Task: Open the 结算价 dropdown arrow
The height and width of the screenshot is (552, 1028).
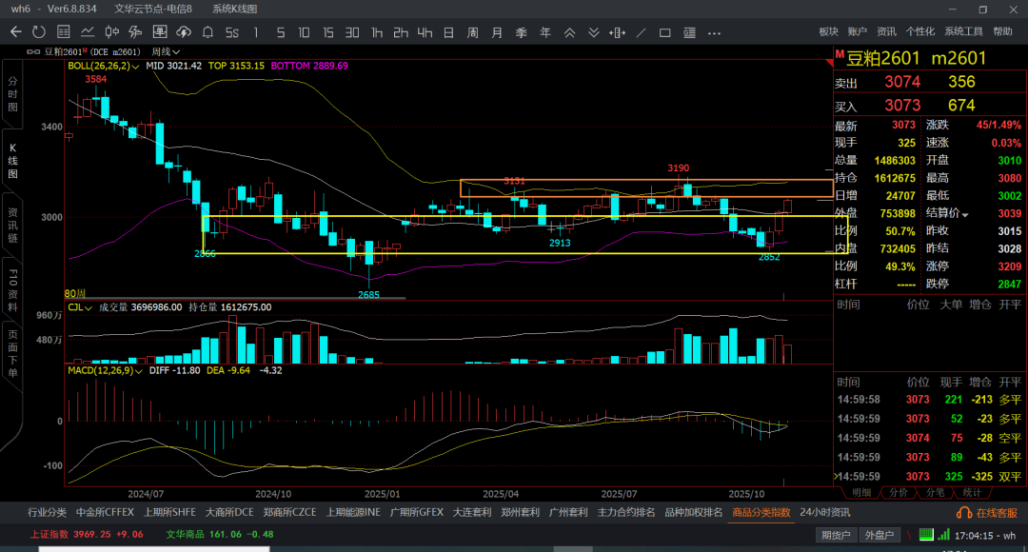Action: click(x=965, y=214)
